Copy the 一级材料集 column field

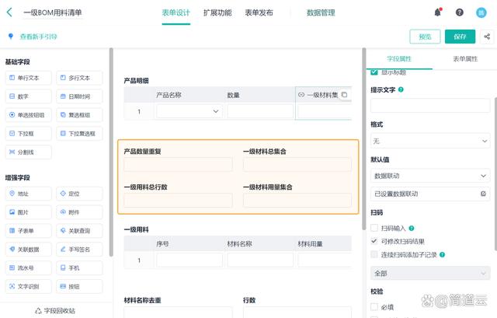(x=344, y=95)
